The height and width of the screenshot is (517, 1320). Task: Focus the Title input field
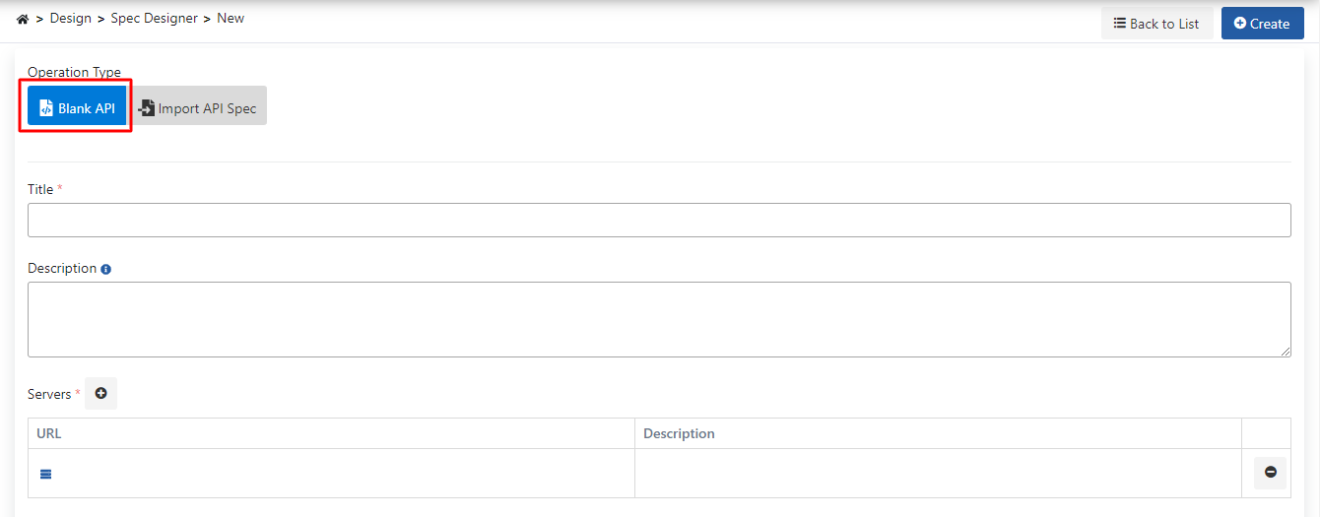[659, 220]
